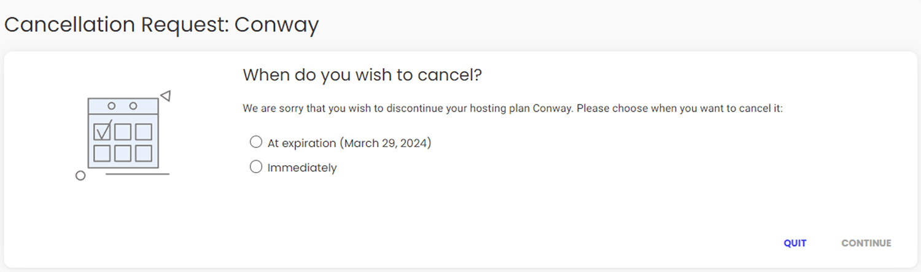Click the "Immediately" option label text
Screen dimensions: 921x272
pos(302,168)
